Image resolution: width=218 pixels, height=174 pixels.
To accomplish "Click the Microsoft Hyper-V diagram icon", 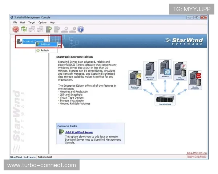I will coord(150,71).
